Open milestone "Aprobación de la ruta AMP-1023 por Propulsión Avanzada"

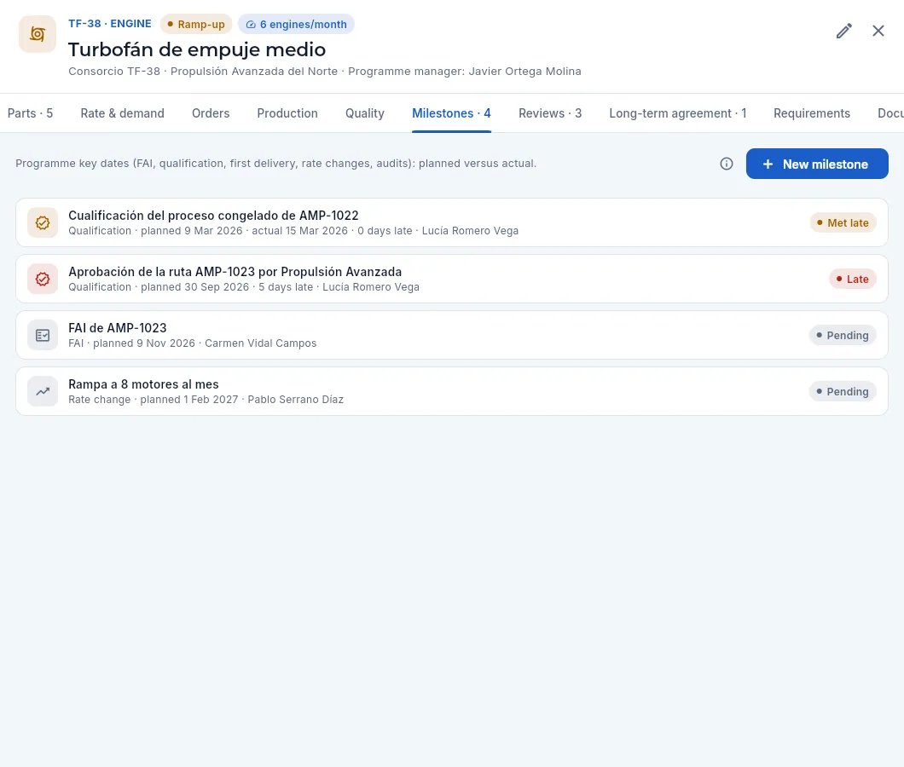[x=451, y=280]
